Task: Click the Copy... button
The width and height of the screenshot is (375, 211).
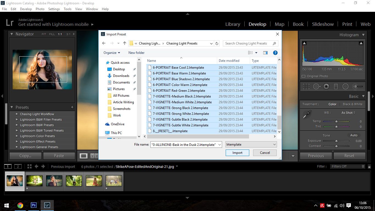Action: [26, 156]
